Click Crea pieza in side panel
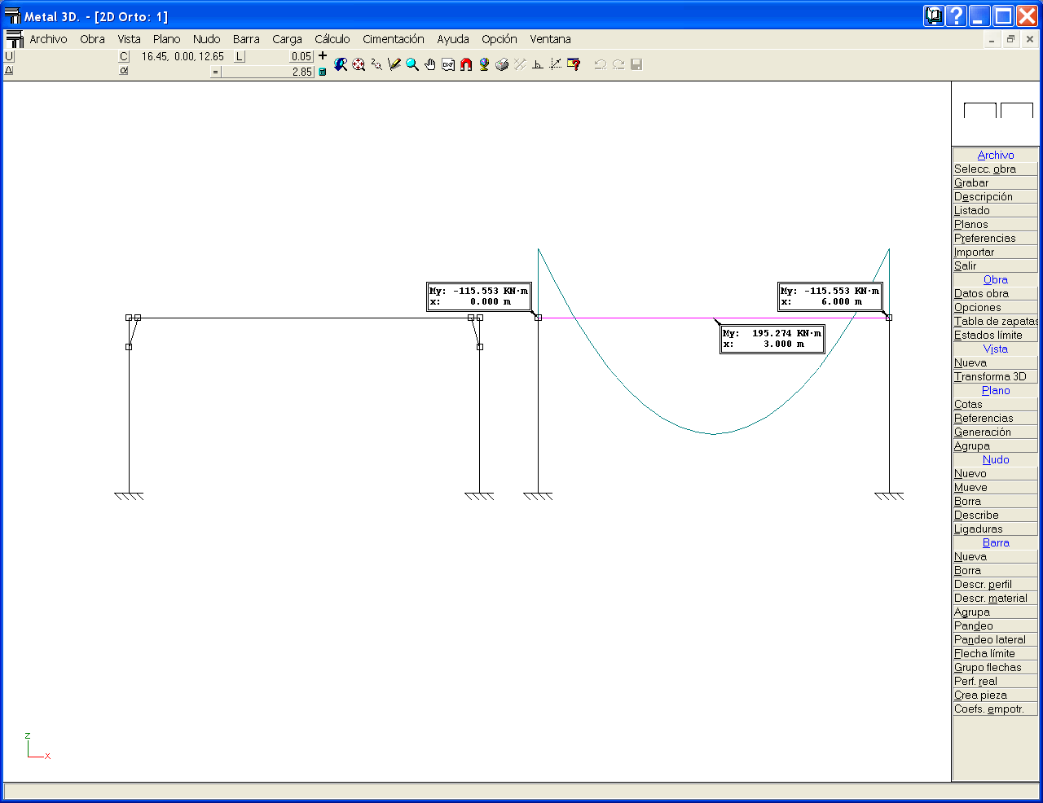 tap(995, 695)
